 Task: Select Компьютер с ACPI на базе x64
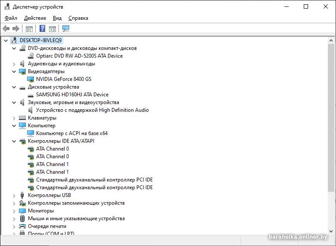72,133
